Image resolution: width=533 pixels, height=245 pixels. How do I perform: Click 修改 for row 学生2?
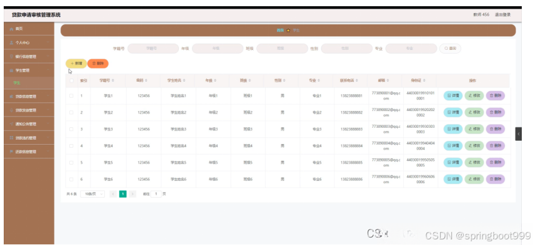pyautogui.click(x=474, y=112)
